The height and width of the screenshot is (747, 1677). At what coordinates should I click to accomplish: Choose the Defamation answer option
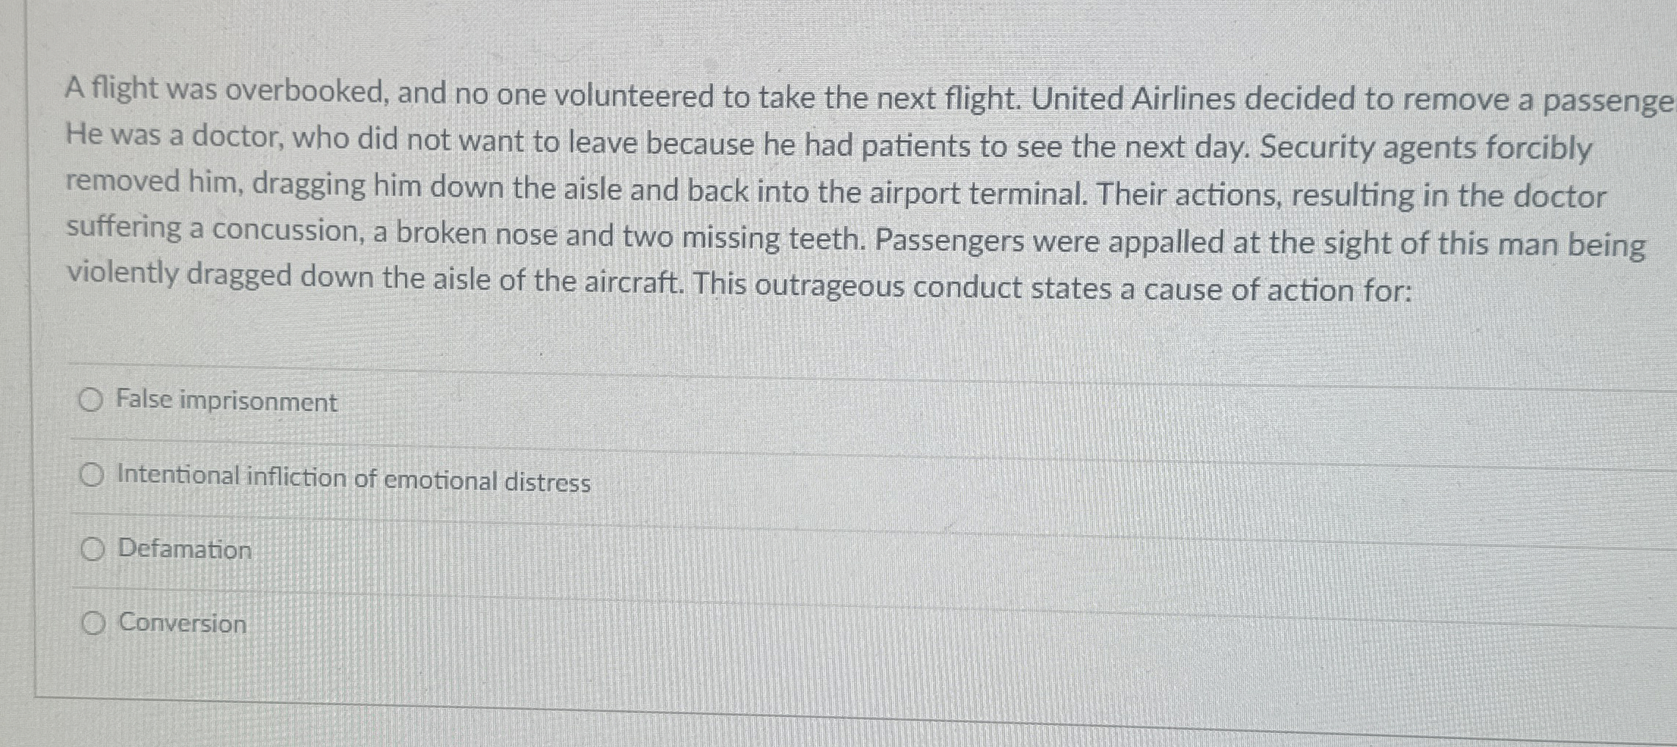(92, 550)
